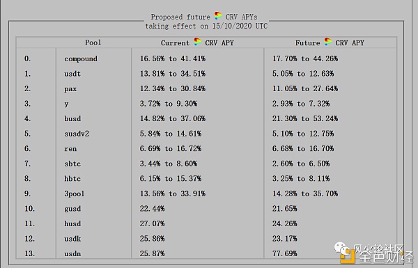Select the 3pool row name
Screen dimensions: 418x268
click(x=75, y=194)
